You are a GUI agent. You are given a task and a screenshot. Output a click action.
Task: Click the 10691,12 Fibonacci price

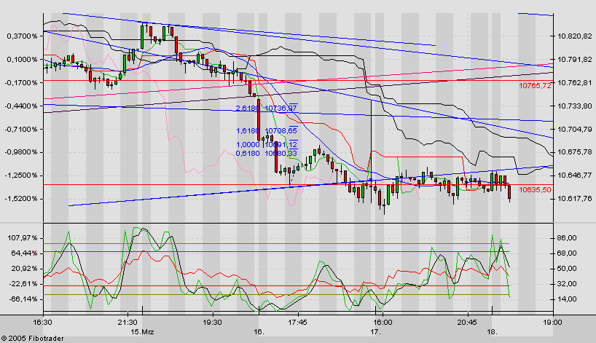tap(281, 145)
